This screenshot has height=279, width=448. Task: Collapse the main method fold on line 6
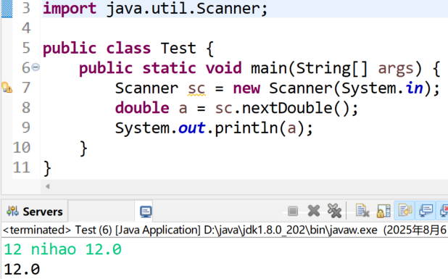[36, 67]
